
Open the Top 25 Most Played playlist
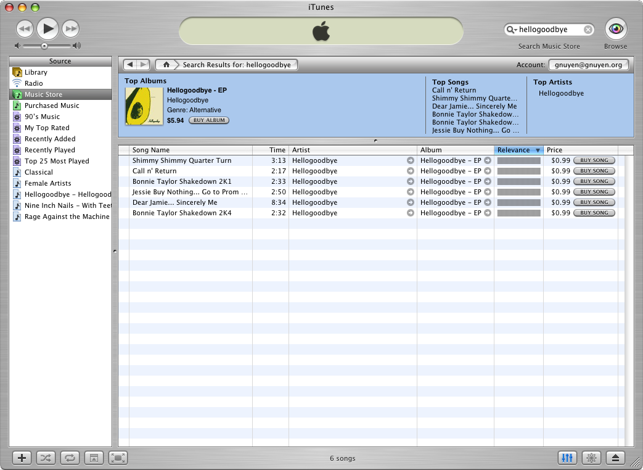[x=60, y=161]
